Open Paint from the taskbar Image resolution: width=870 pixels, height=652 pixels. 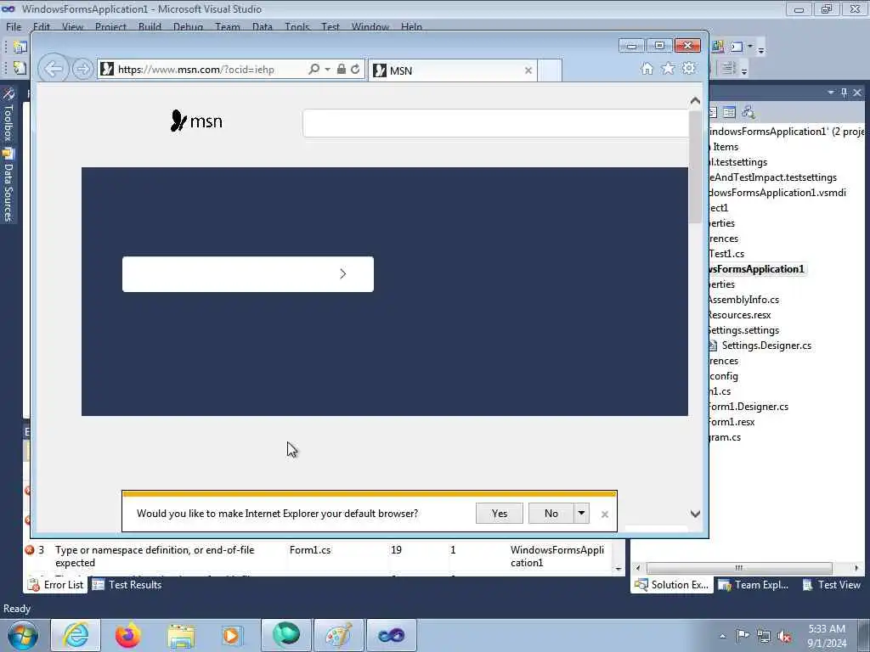click(x=338, y=635)
